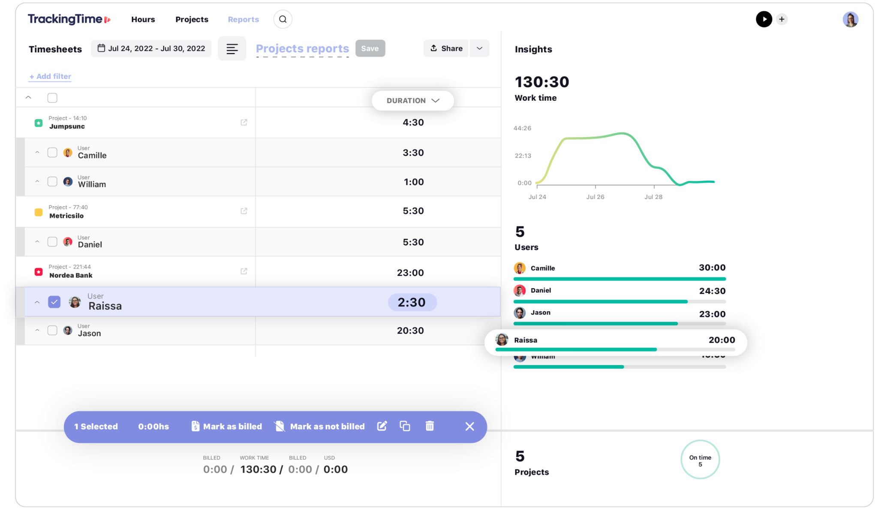The image size is (878, 512).
Task: Open the Duration sorting dropdown
Action: pyautogui.click(x=412, y=100)
